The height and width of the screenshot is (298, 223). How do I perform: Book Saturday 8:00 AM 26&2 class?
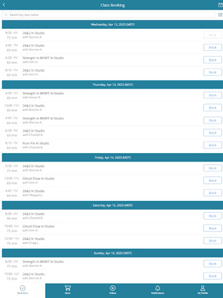[x=212, y=216]
